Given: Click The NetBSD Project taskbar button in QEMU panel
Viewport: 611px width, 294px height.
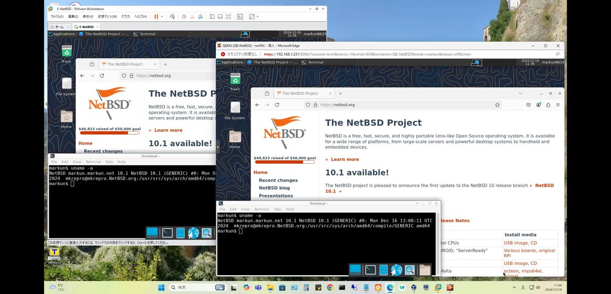Looking at the screenshot, I should (272, 62).
